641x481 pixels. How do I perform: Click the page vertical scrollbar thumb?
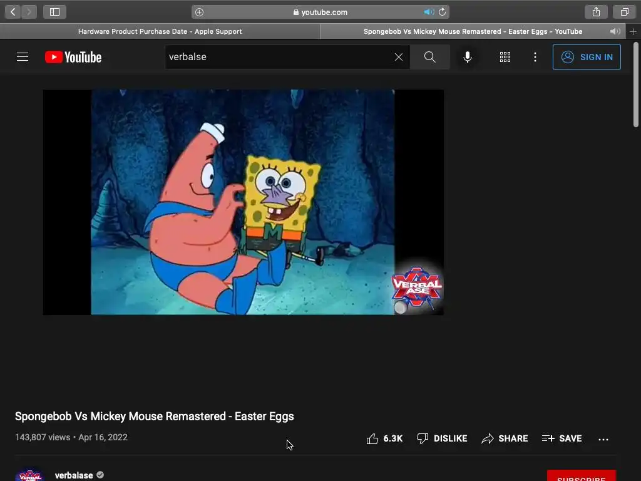pos(636,85)
